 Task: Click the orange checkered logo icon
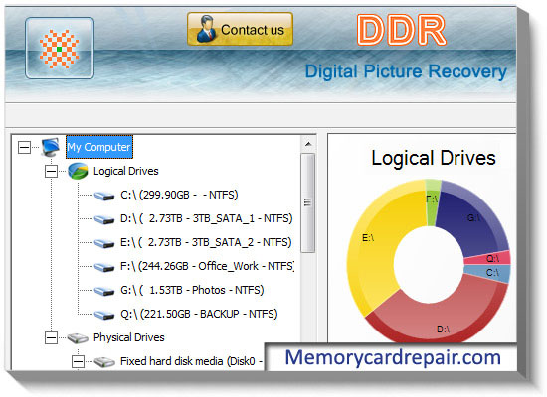[x=60, y=49]
